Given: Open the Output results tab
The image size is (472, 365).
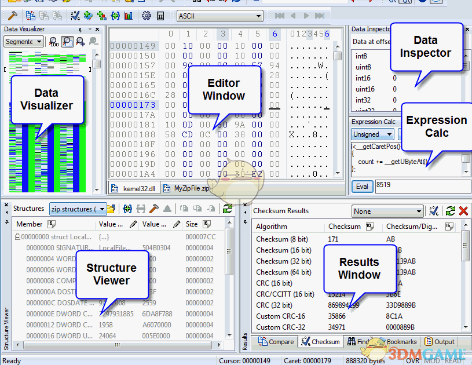Looking at the screenshot, I should [440, 342].
